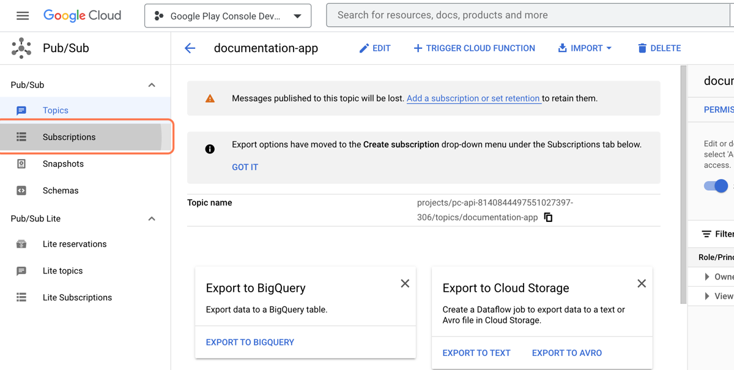The image size is (734, 370).
Task: Expand the Owner role row
Action: [707, 277]
